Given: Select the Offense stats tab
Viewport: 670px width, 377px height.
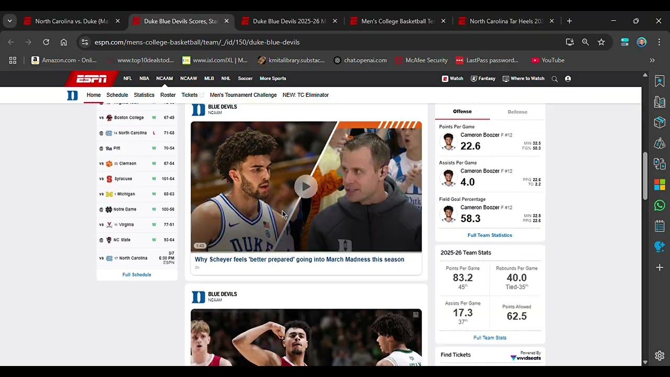Looking at the screenshot, I should [x=462, y=112].
